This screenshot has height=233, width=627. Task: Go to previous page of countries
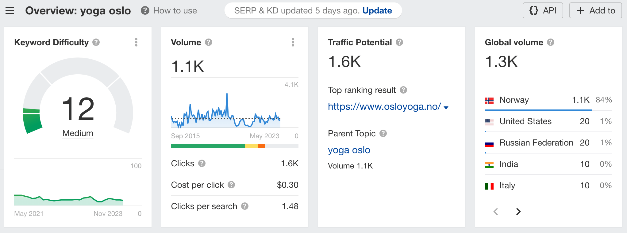496,212
